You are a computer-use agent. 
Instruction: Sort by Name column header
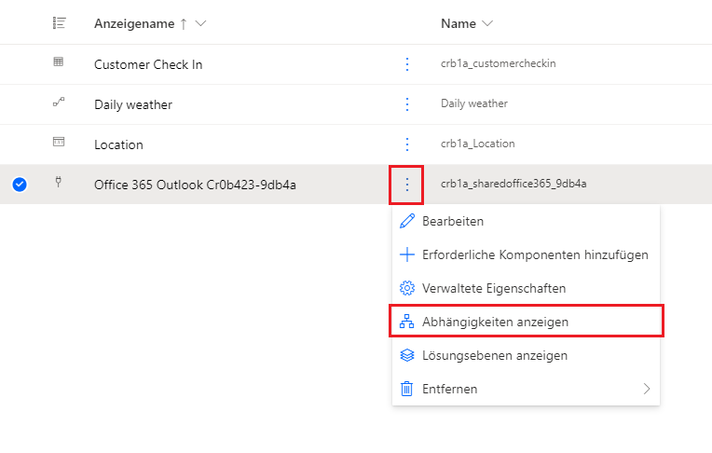pos(459,23)
